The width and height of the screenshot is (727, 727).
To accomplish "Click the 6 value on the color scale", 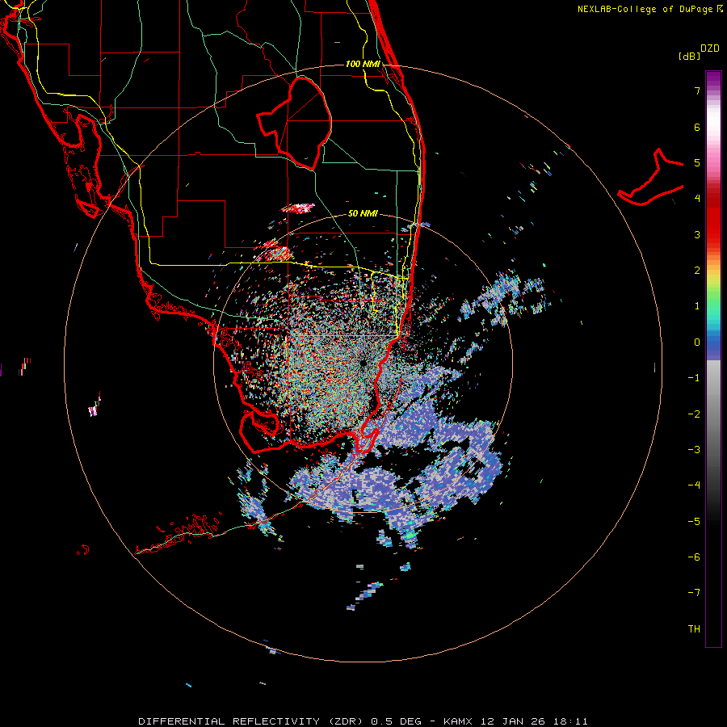I will (697, 127).
